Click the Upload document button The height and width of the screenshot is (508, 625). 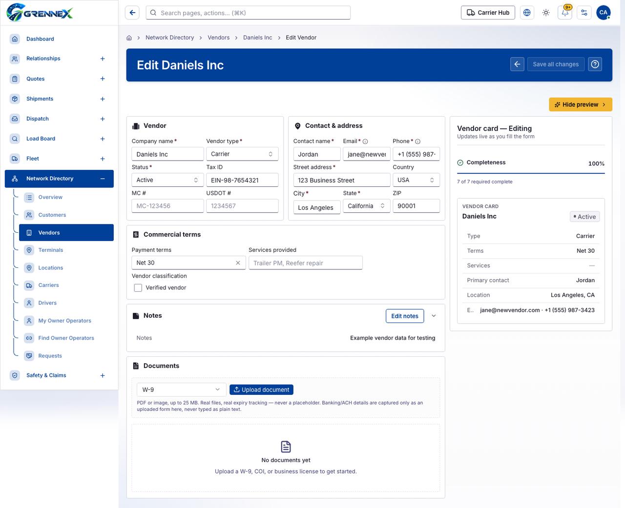[261, 389]
